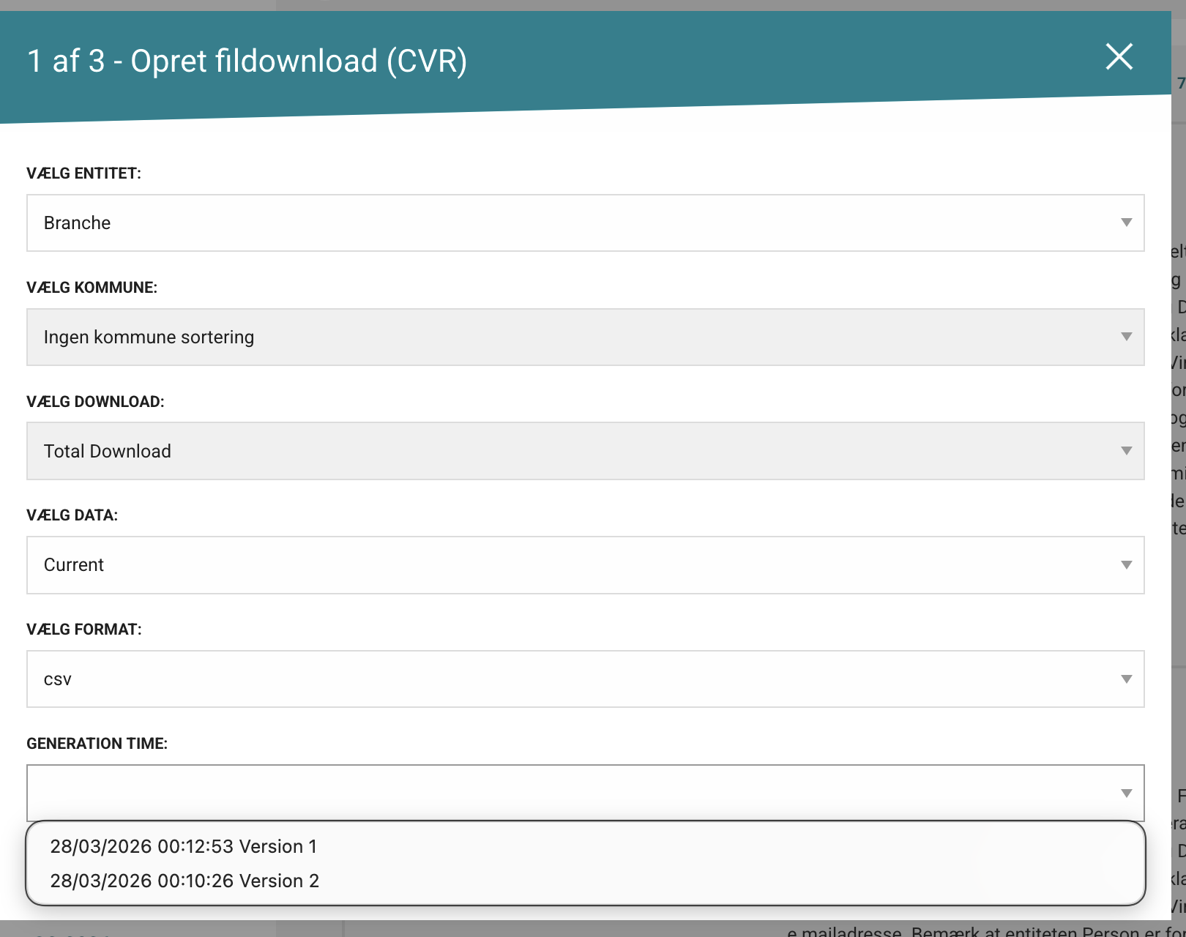Click the empty Generation Time field
This screenshot has width=1186, height=937.
[571, 793]
